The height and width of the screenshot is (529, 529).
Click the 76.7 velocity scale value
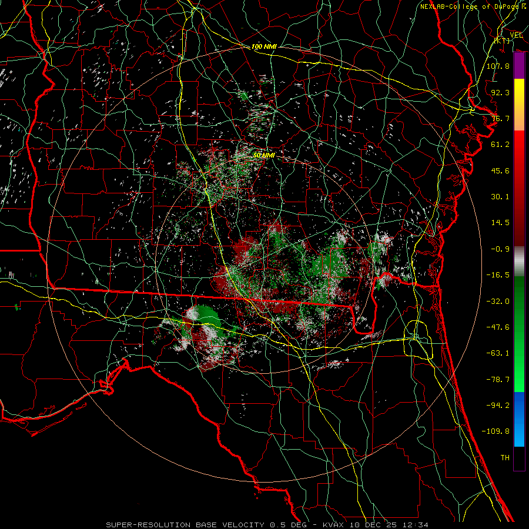500,118
